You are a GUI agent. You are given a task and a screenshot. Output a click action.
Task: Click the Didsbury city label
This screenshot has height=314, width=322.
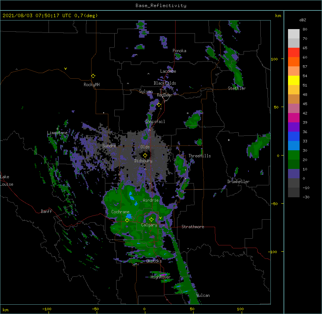143,161
